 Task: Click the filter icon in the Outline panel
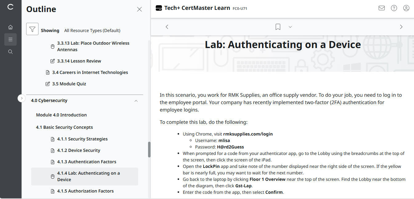(x=32, y=29)
